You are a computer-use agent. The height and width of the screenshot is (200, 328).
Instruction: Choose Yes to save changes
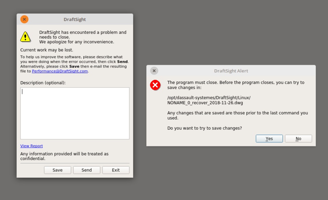(x=269, y=139)
